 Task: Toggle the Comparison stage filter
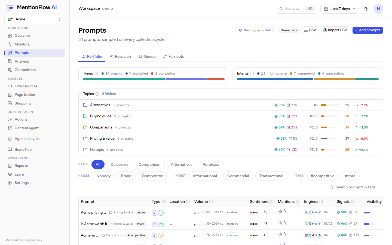(149, 164)
